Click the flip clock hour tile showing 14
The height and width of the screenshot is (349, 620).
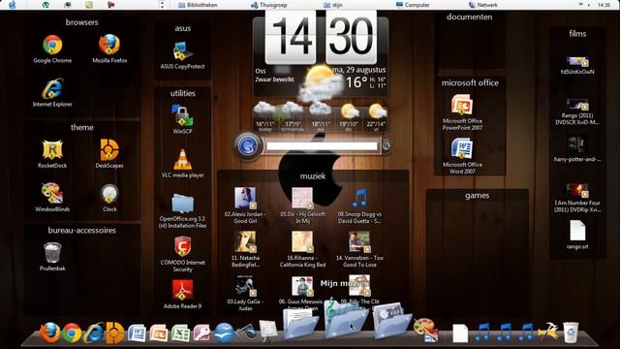point(291,37)
